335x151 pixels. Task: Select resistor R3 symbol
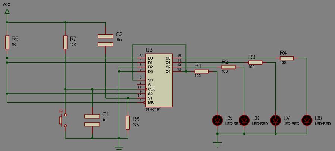point(255,62)
